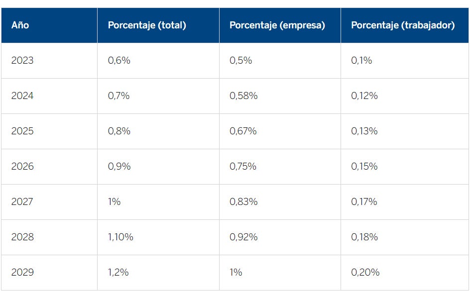Select the 0,17% trabajador cell
Image resolution: width=473 pixels, height=296 pixels.
pos(364,202)
